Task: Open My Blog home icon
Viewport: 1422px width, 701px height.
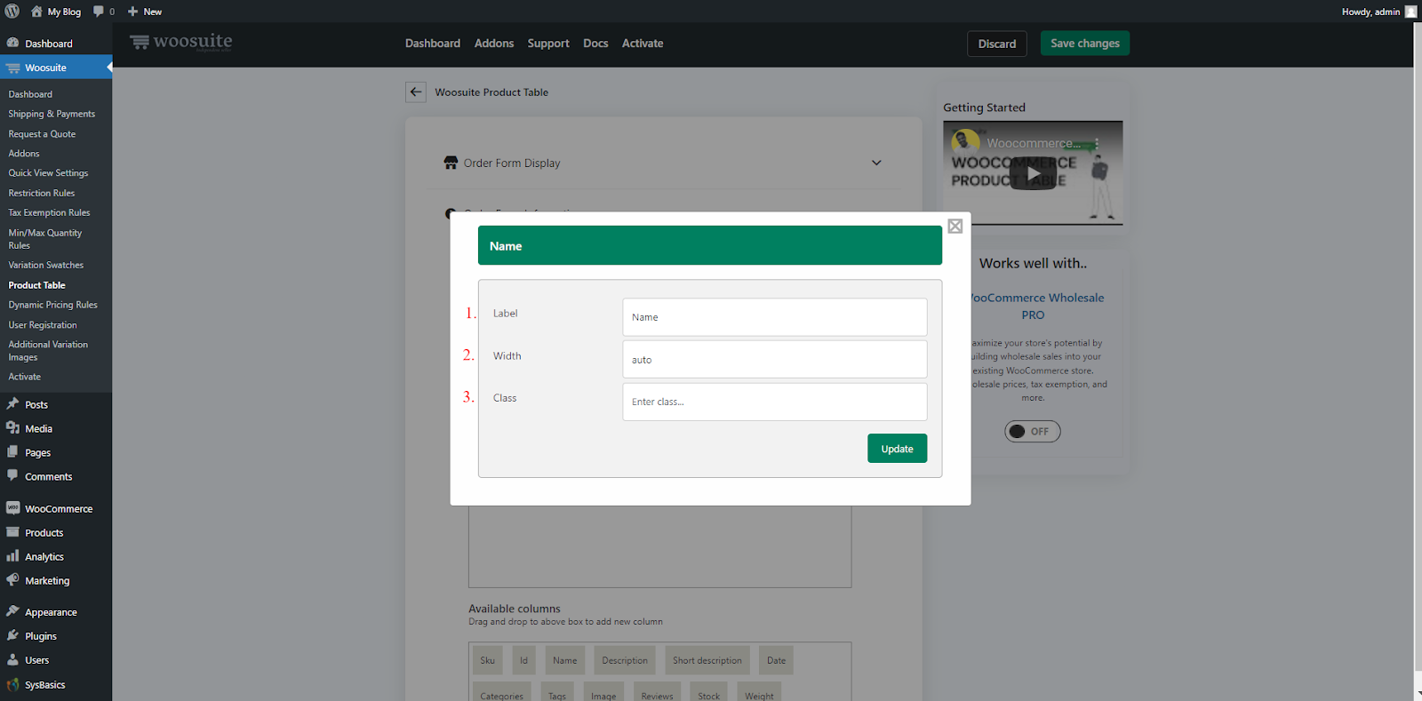Action: click(x=36, y=12)
